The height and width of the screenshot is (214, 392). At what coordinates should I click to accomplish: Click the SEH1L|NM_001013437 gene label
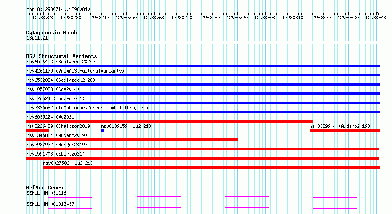50,204
